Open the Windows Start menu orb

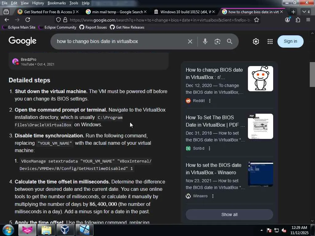pyautogui.click(x=8, y=230)
